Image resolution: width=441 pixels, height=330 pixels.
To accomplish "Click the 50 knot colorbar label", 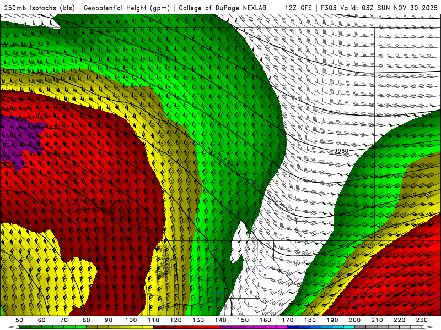I will (19, 320).
